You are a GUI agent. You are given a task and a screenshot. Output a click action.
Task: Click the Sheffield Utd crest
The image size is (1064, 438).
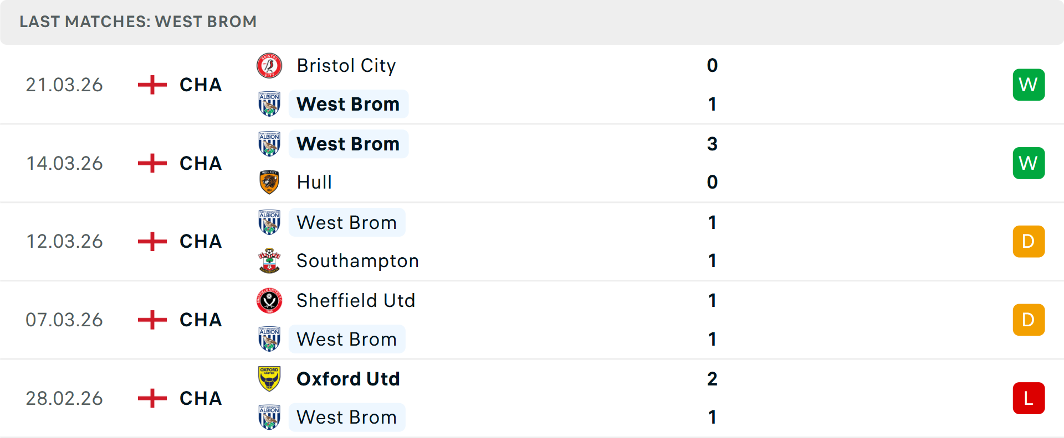pos(269,300)
